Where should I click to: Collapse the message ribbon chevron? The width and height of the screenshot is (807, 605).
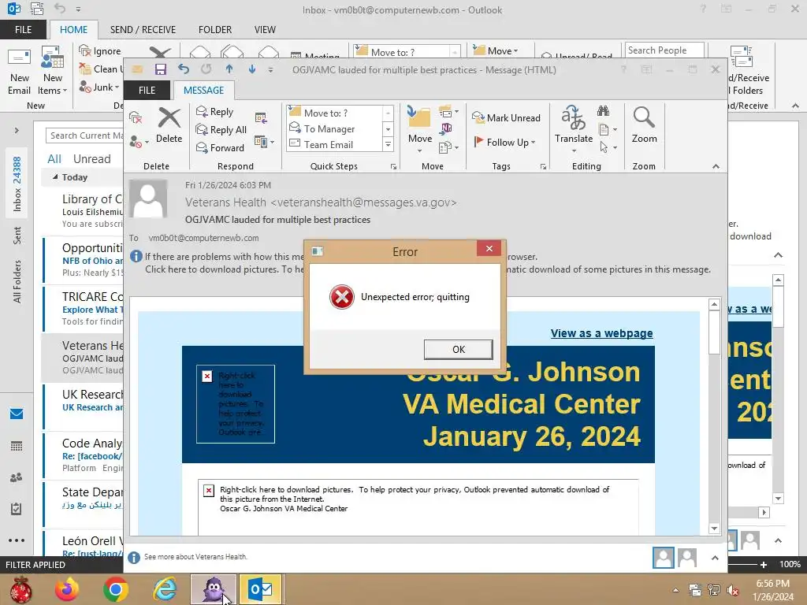[716, 167]
